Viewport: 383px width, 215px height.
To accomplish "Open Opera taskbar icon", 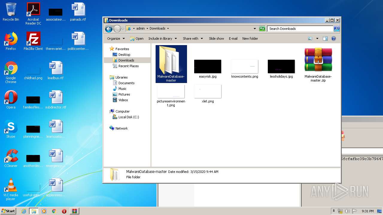I will pyautogui.click(x=64, y=211).
